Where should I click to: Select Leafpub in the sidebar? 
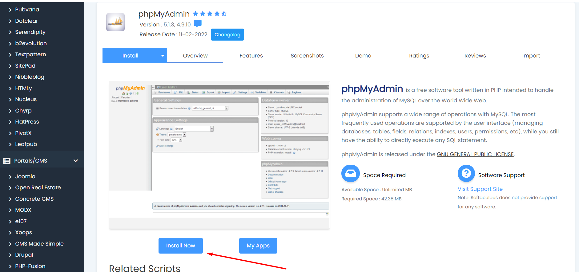click(x=26, y=144)
